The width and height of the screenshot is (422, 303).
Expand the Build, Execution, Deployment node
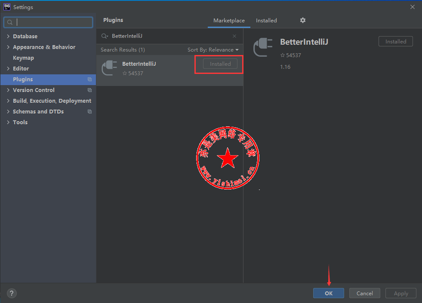click(x=8, y=101)
